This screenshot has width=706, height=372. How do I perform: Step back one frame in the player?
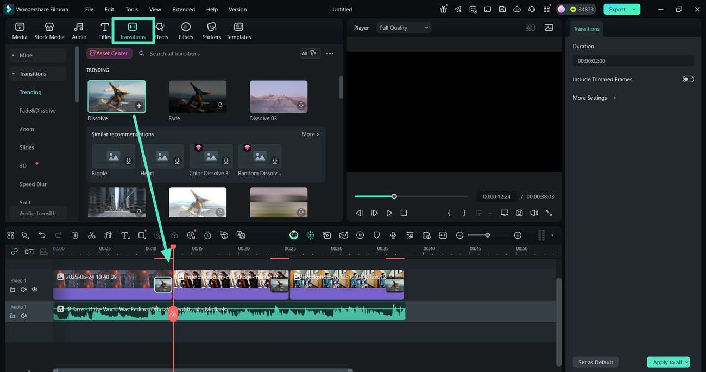click(359, 213)
